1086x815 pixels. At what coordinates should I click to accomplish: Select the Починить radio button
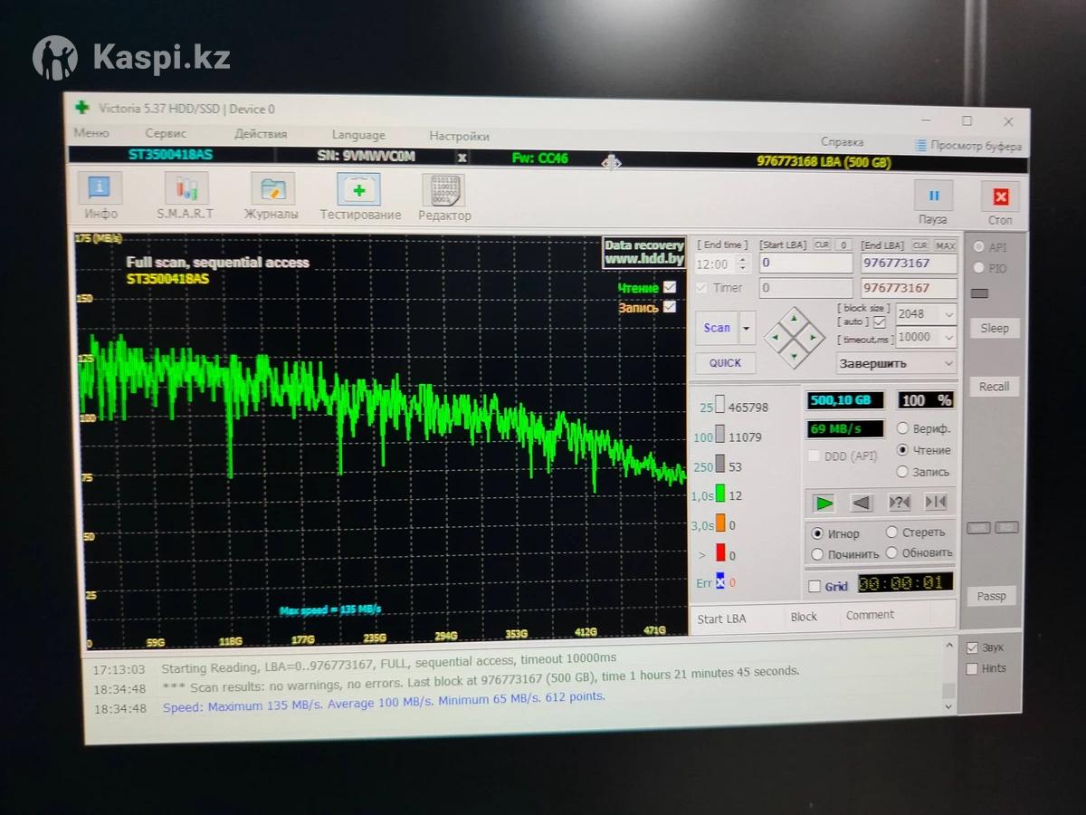point(818,554)
